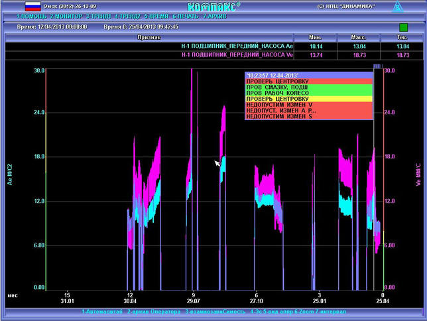Click 1-Автомасштаб in bottom bar

(x=102, y=311)
